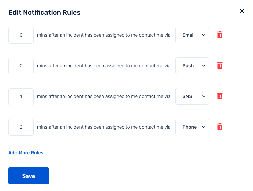Click the description text of the Email rule

pyautogui.click(x=104, y=35)
